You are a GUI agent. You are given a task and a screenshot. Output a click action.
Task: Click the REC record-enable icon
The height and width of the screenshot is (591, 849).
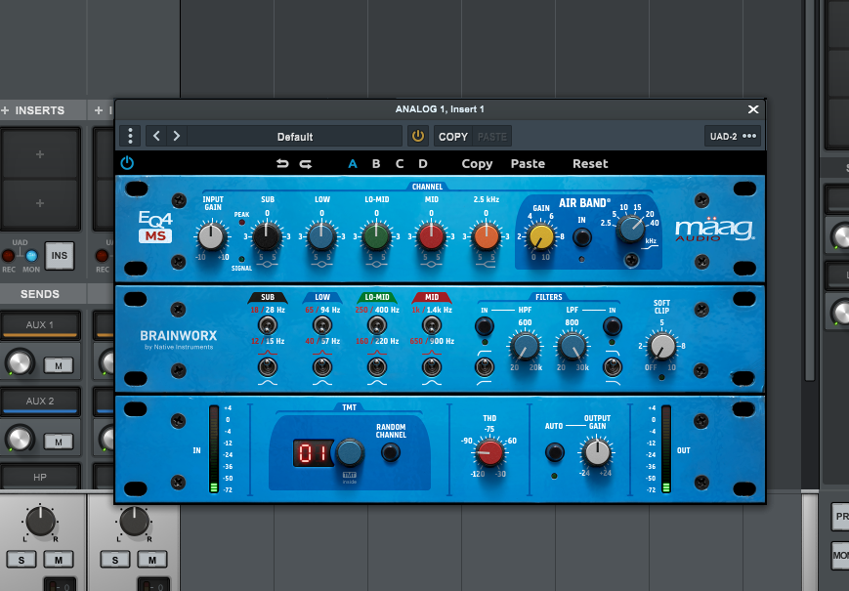[x=10, y=256]
